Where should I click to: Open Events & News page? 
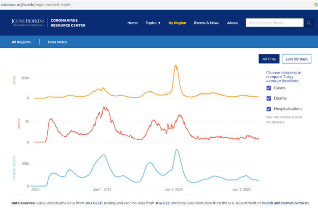coord(207,23)
